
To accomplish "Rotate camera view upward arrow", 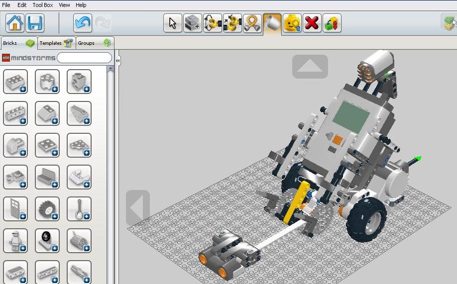I will [x=310, y=67].
